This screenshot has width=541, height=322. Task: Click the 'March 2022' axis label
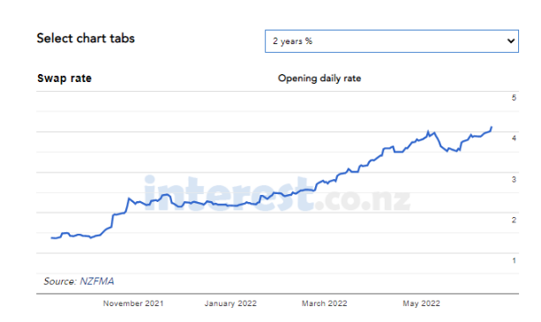(324, 303)
